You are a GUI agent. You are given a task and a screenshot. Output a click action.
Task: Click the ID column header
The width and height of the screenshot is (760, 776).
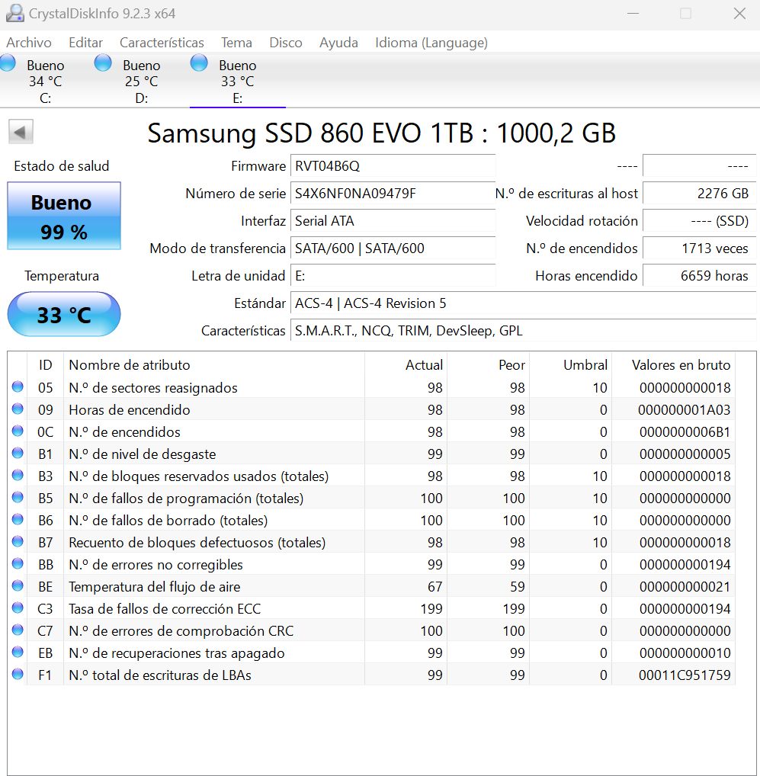45,365
